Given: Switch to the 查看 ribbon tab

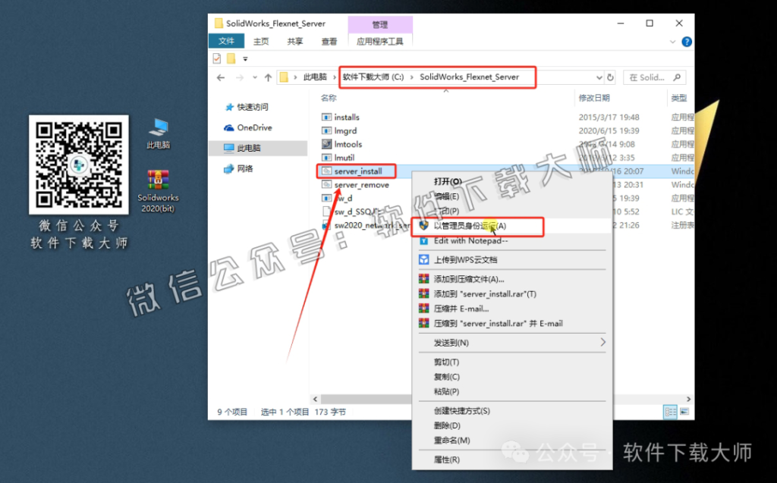Looking at the screenshot, I should tap(328, 42).
